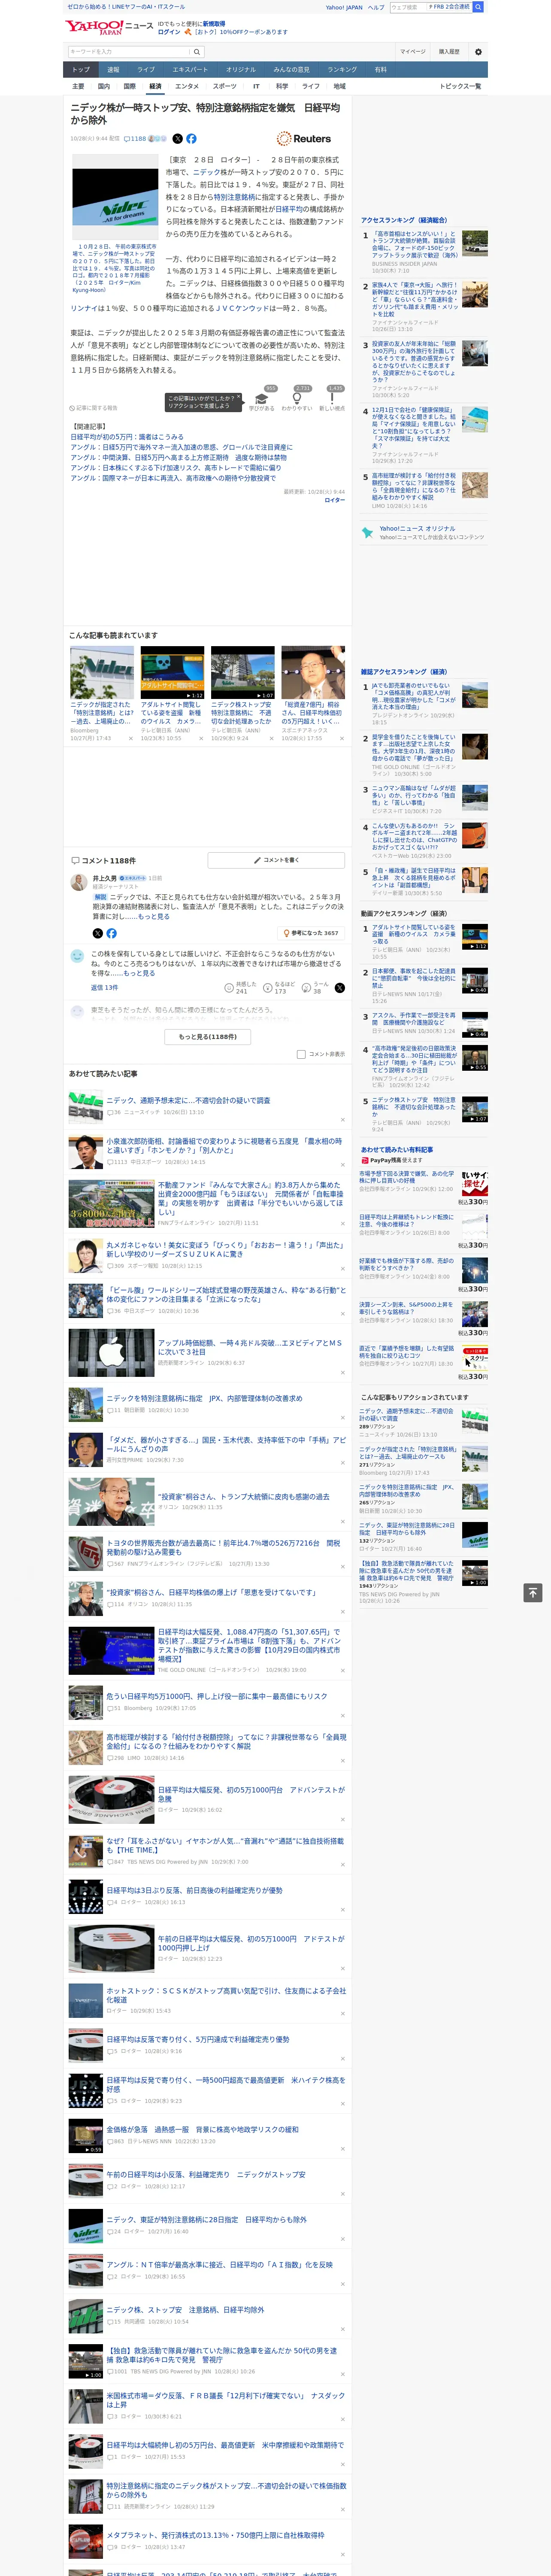The image size is (551, 2576).
Task: Open paid article 好業績でも株価が下落する
Action: point(406,1265)
